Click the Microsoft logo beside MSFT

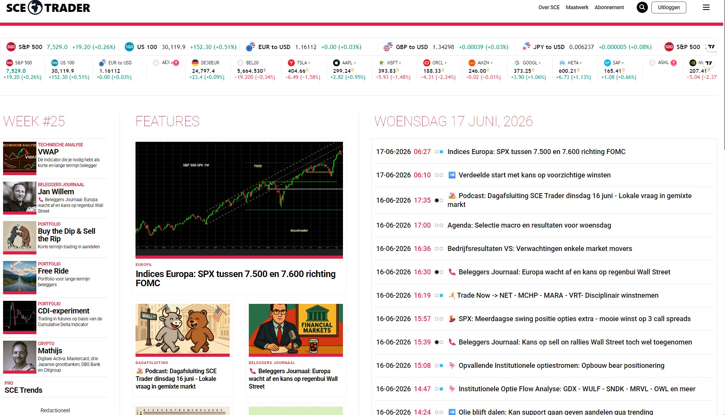(x=382, y=63)
